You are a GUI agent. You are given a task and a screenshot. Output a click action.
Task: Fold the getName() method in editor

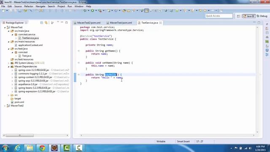tap(78, 51)
